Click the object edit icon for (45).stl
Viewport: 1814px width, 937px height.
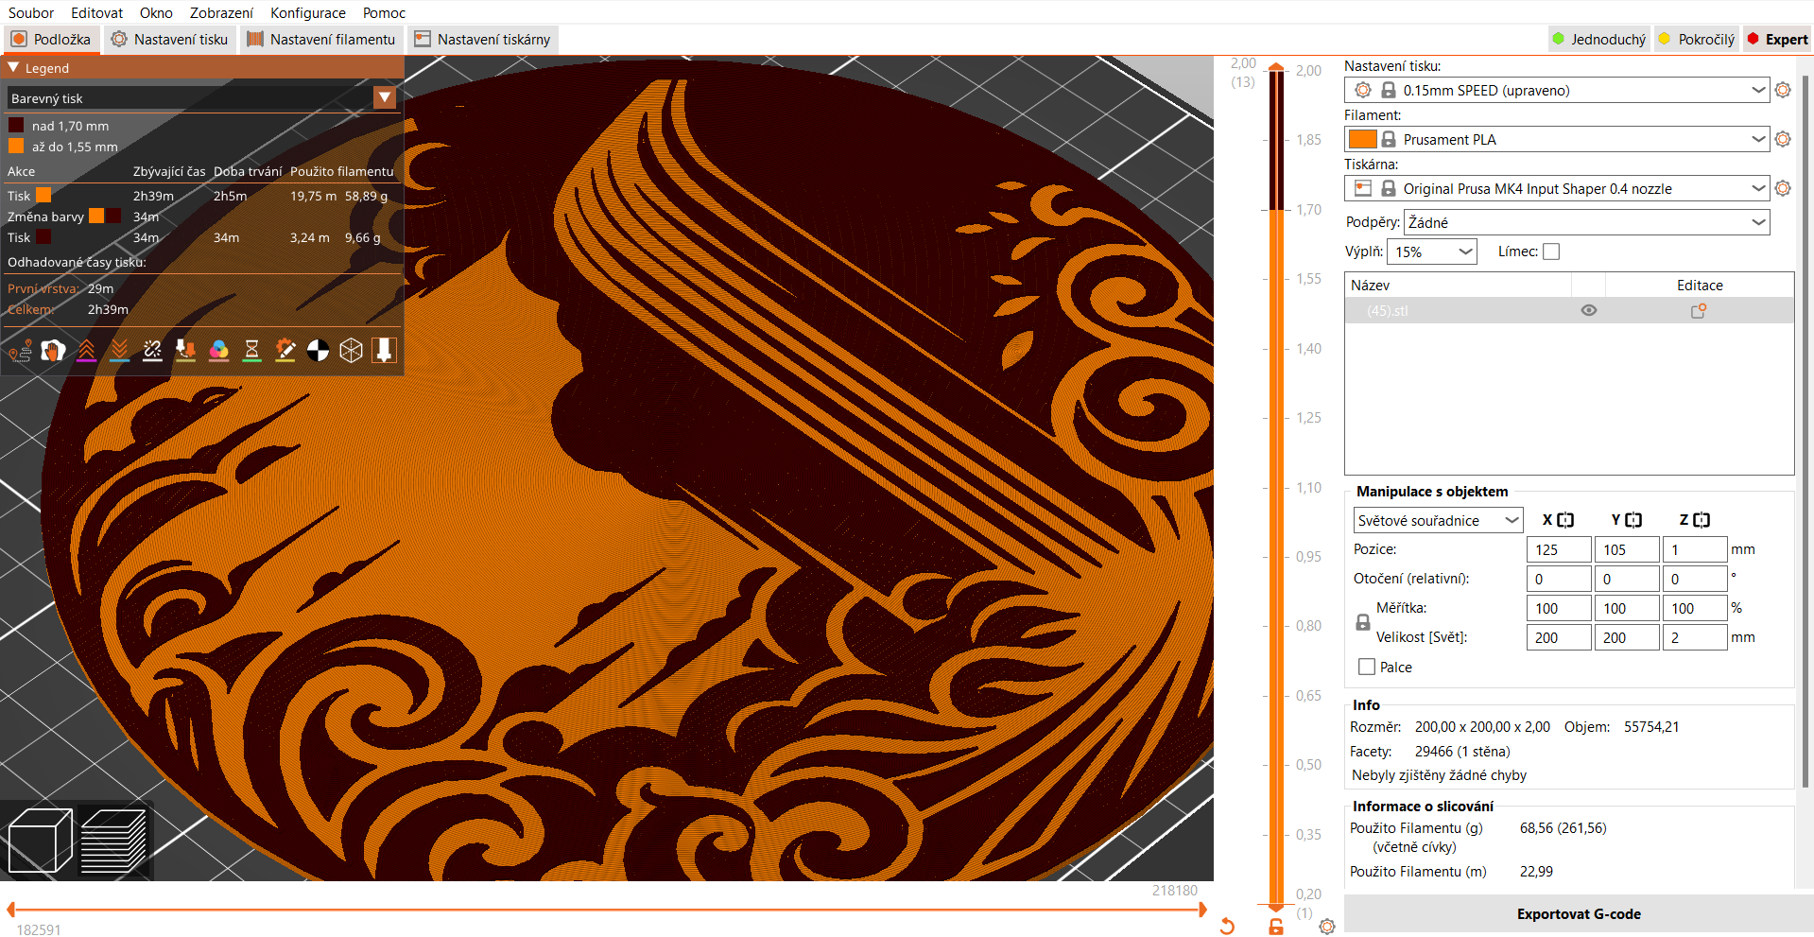click(x=1699, y=310)
